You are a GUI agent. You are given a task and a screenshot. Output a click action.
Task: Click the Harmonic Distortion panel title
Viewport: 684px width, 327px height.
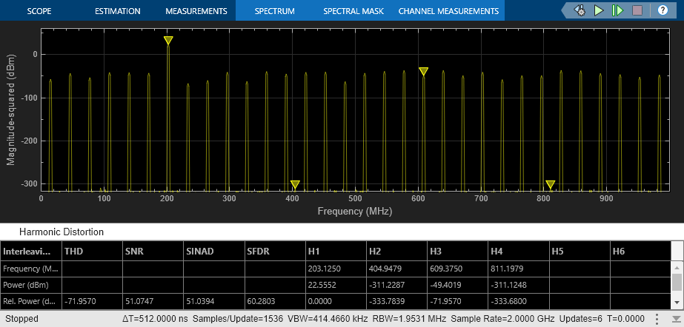[x=62, y=232]
